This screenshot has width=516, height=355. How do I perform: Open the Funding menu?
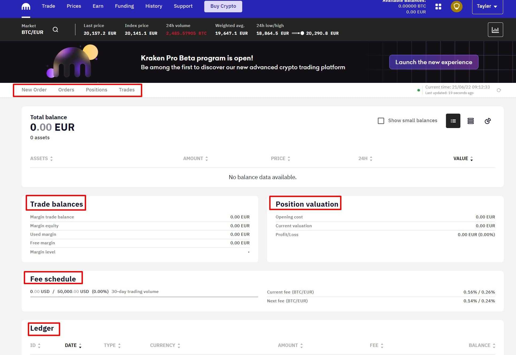(x=124, y=6)
